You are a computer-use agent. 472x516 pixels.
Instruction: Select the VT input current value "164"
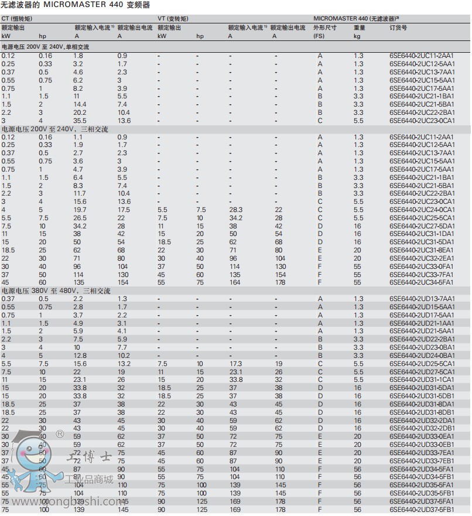[235, 282]
